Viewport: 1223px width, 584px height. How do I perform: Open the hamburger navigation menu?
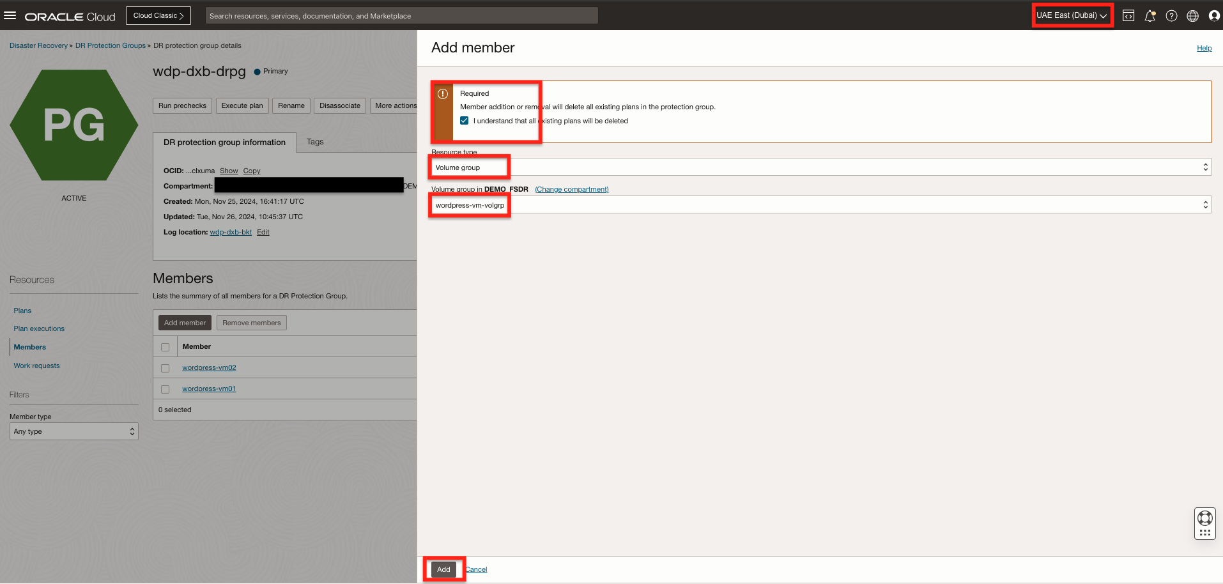point(10,15)
